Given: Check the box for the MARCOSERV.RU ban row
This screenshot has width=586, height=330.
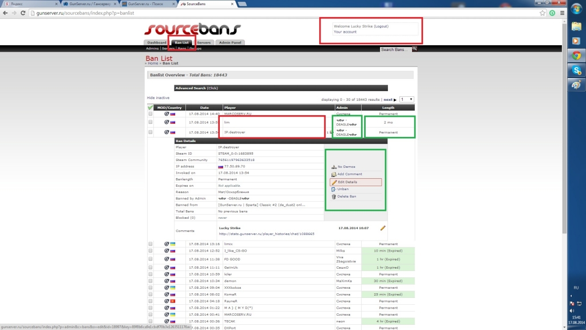Looking at the screenshot, I should pyautogui.click(x=151, y=114).
